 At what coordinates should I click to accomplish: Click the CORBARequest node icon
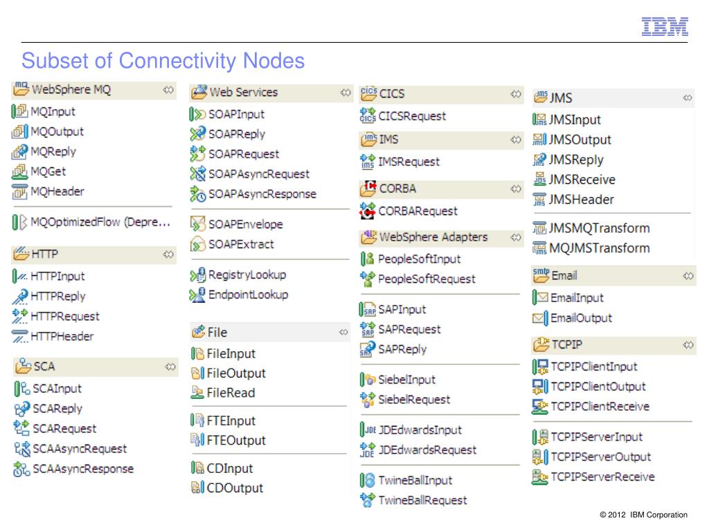(x=368, y=211)
